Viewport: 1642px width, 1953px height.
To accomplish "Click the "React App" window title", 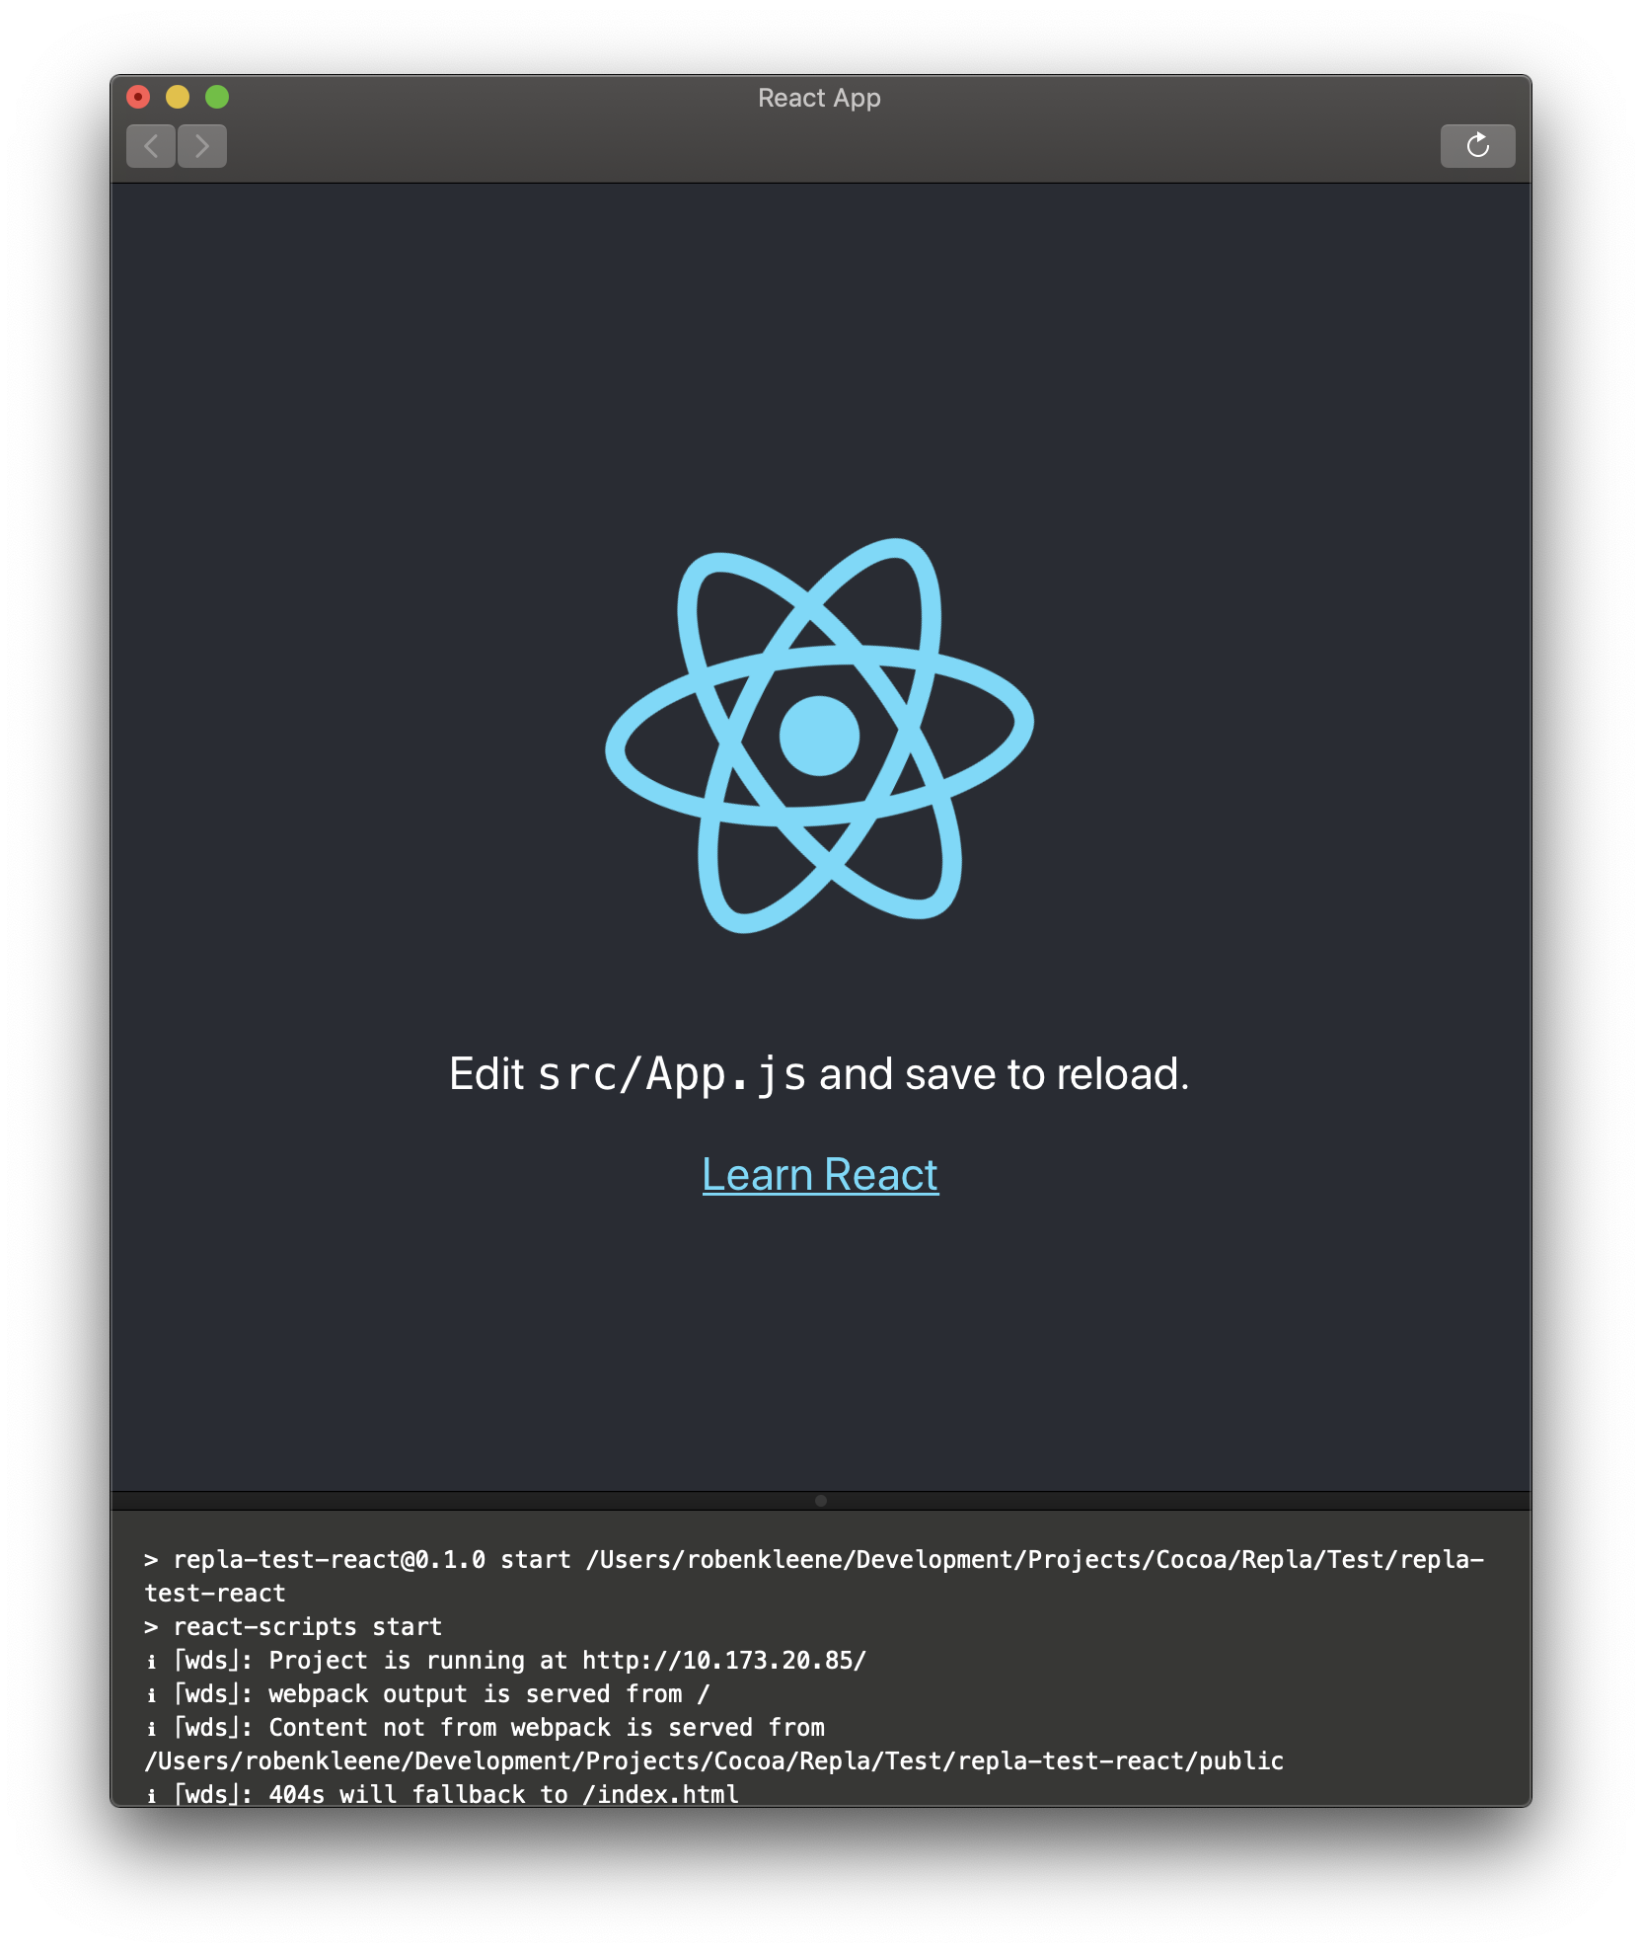I will coord(819,98).
